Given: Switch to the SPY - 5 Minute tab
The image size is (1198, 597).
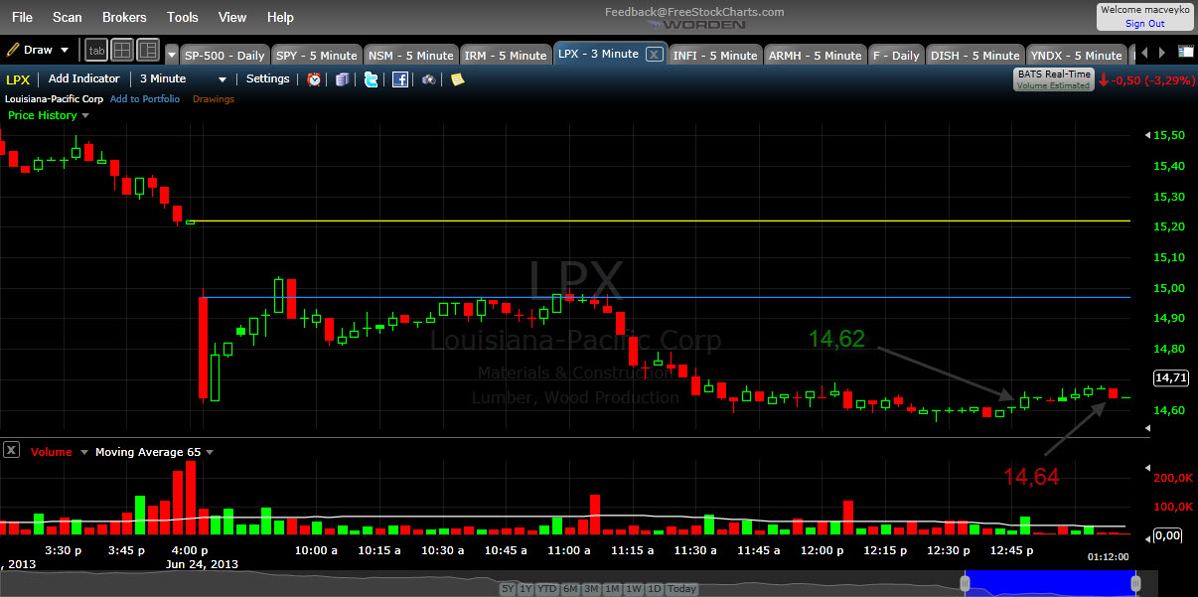Looking at the screenshot, I should 316,56.
